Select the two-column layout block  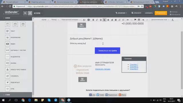click(7, 24)
